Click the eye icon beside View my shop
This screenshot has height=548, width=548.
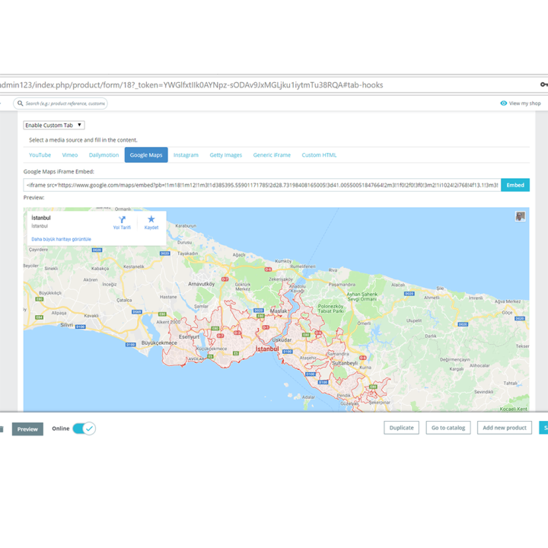503,103
